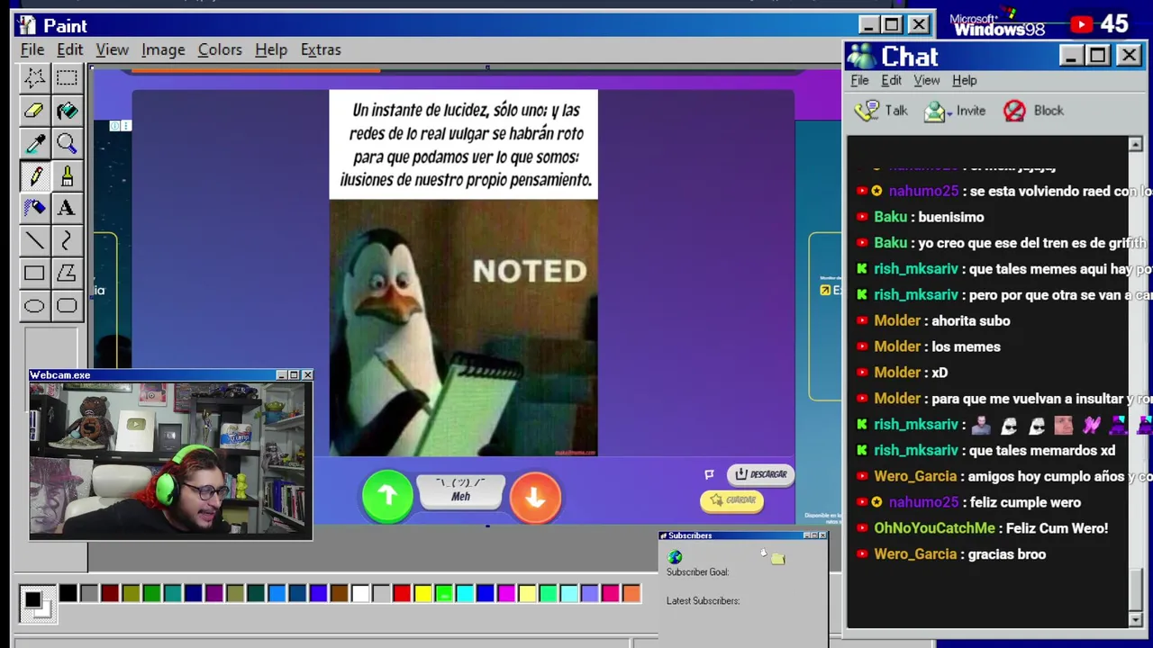1153x648 pixels.
Task: Click the penguin NOTED meme image
Action: tap(463, 328)
